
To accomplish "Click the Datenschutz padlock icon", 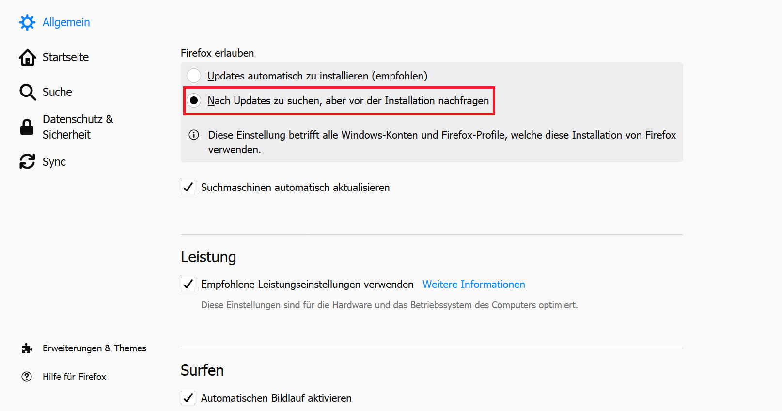I will [x=27, y=127].
